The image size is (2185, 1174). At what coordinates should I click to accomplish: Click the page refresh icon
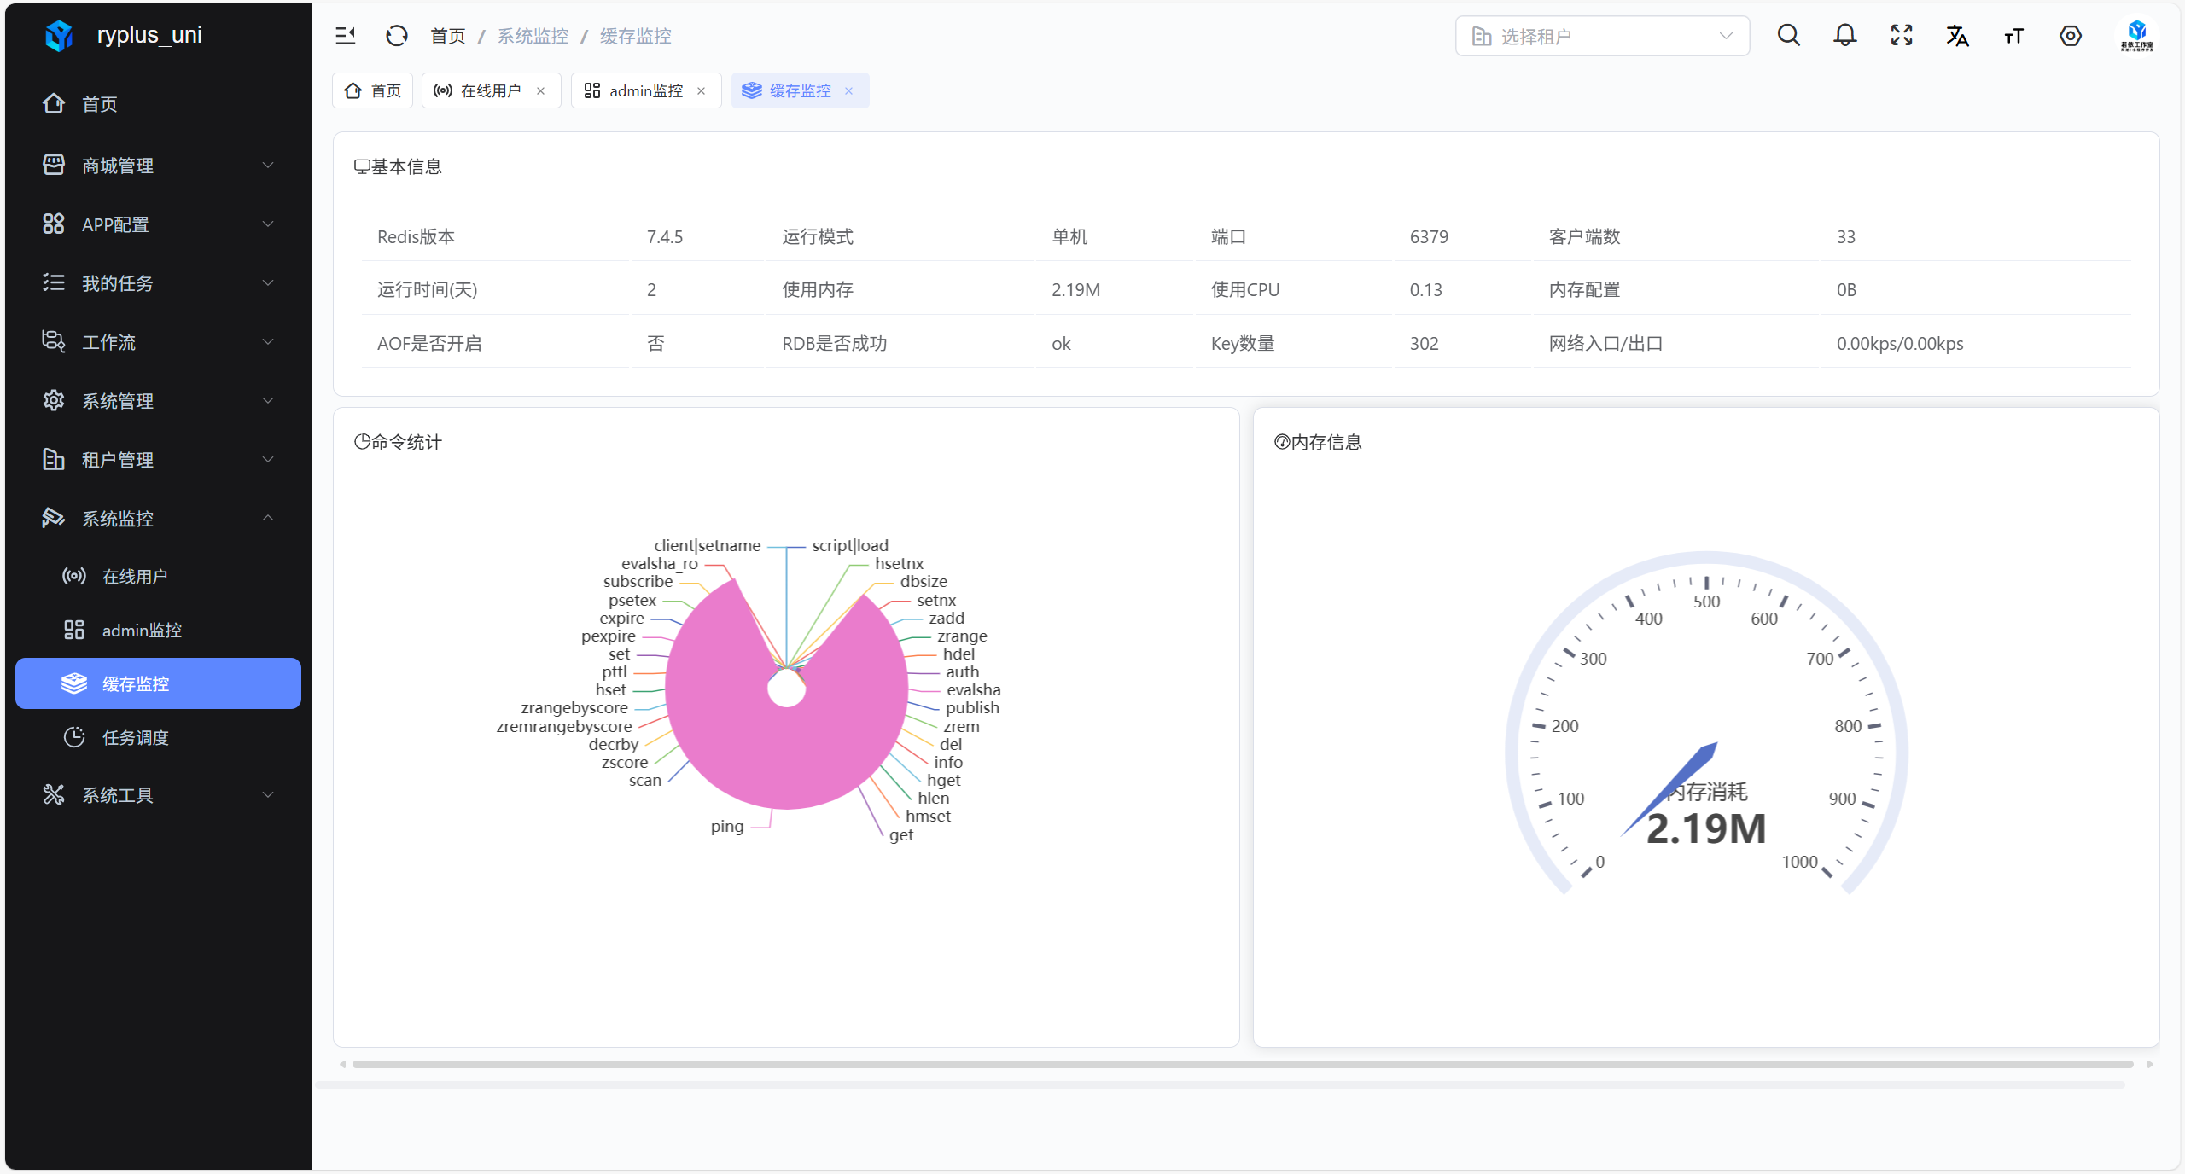click(x=397, y=36)
